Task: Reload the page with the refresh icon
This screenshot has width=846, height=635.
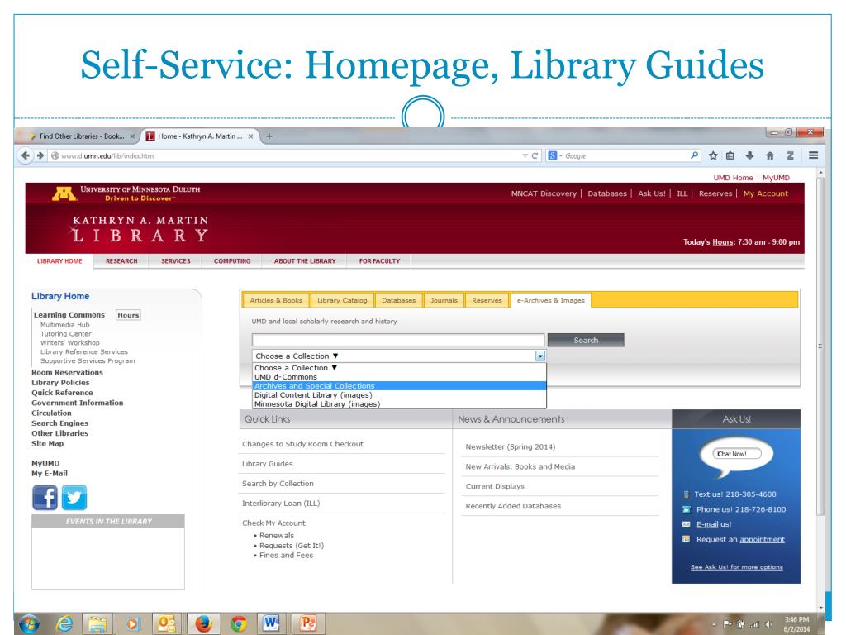Action: click(535, 155)
